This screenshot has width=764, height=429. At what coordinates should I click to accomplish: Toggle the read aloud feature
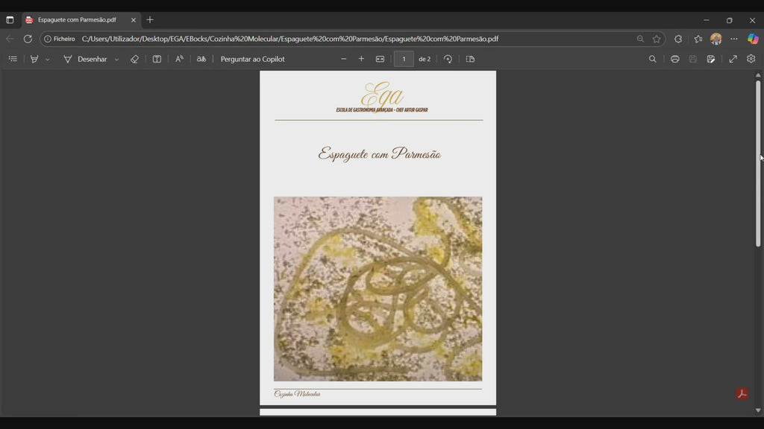[x=179, y=59]
